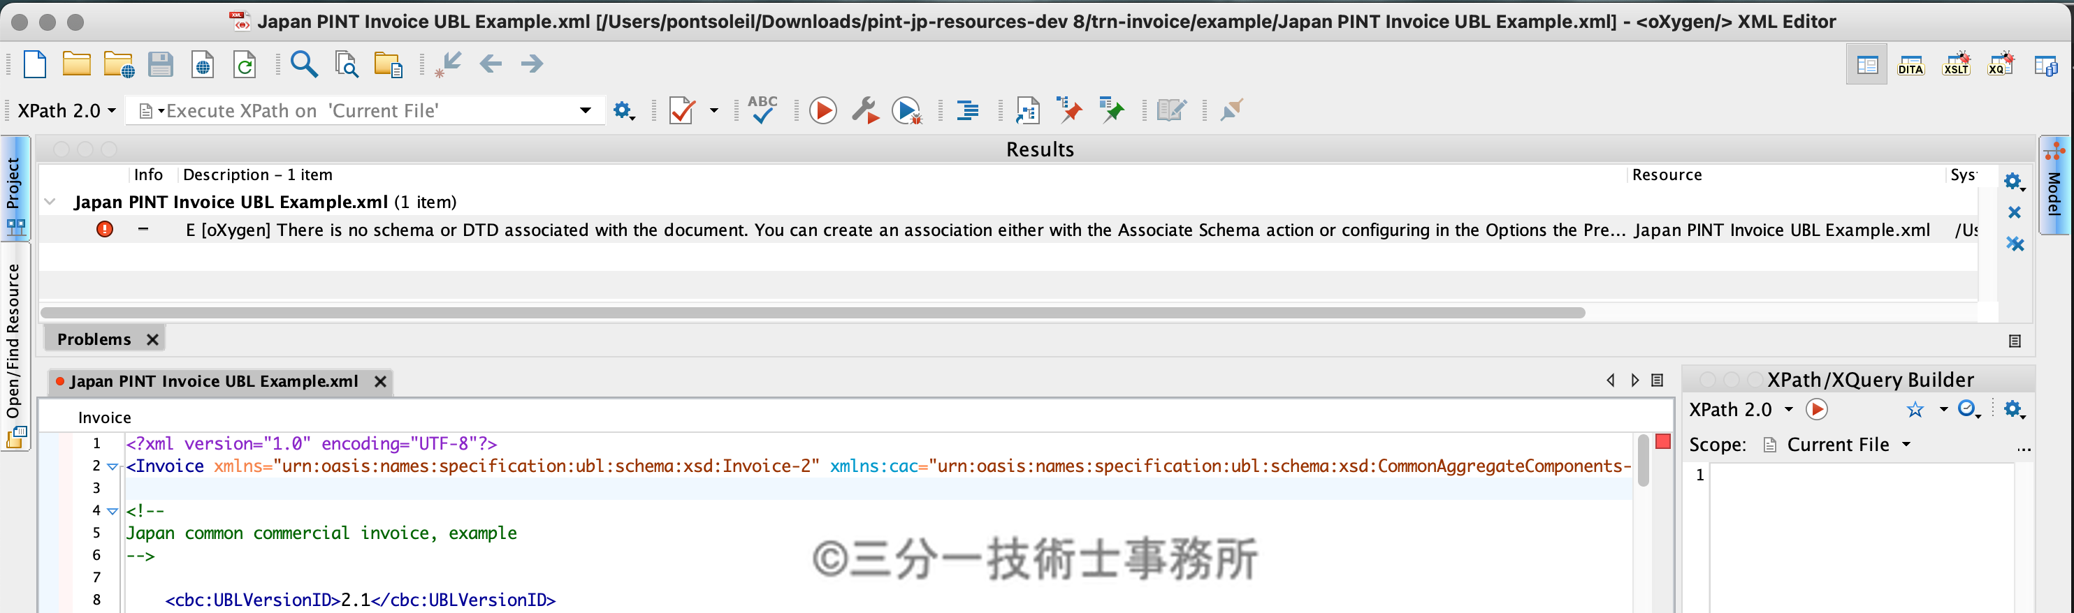Format and indent the document icon
Viewport: 2074px width, 613px height.
(x=968, y=110)
